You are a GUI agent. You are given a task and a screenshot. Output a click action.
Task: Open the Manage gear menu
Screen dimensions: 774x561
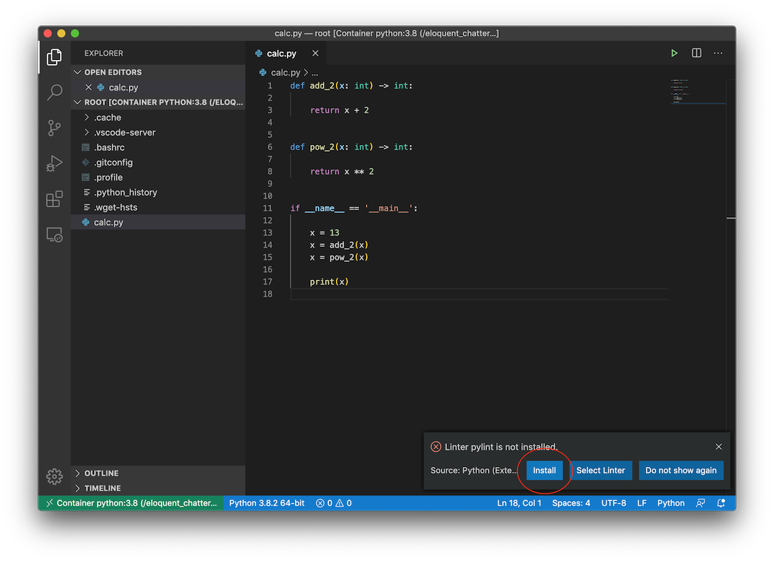(x=55, y=477)
